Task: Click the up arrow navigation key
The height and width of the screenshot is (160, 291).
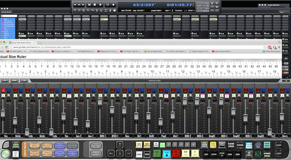Action: click(120, 145)
